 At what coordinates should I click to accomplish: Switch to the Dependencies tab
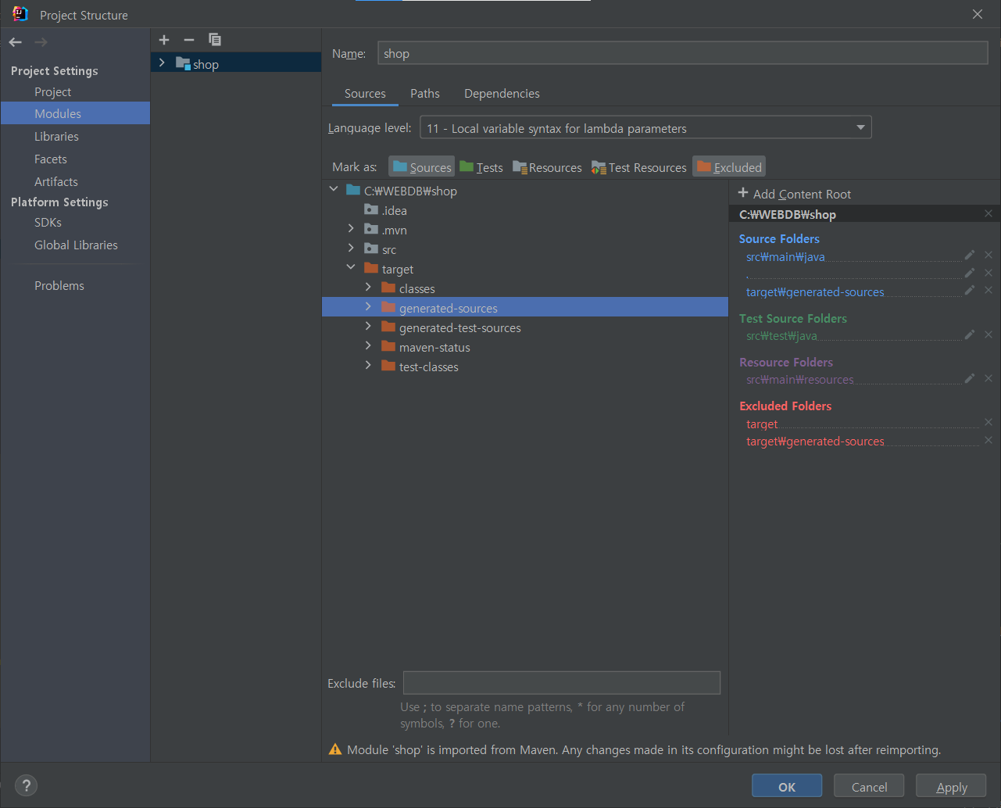tap(501, 93)
